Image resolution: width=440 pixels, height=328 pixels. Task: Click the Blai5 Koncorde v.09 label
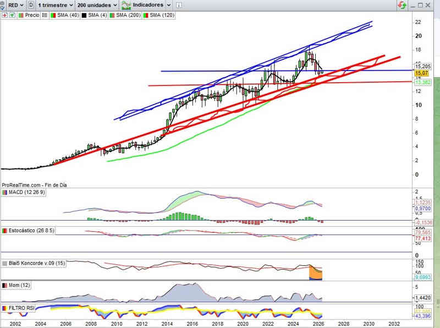point(34,263)
